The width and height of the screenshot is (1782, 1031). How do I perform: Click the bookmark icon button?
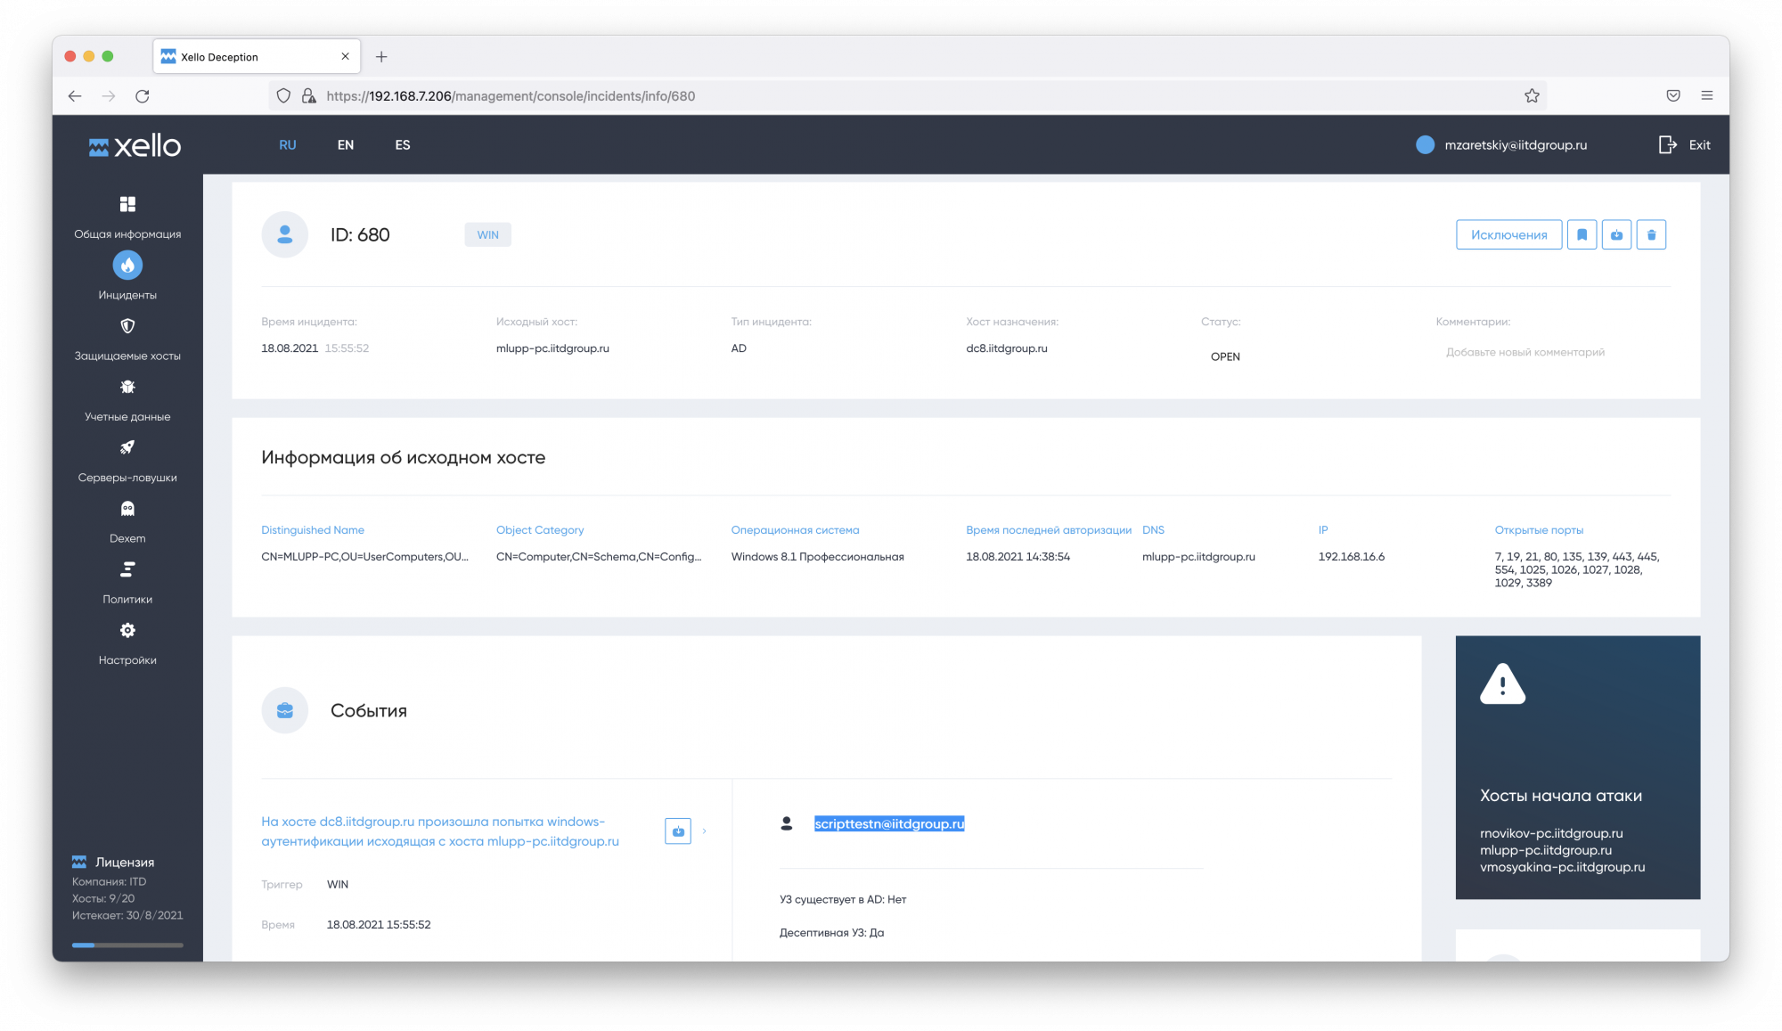tap(1582, 234)
